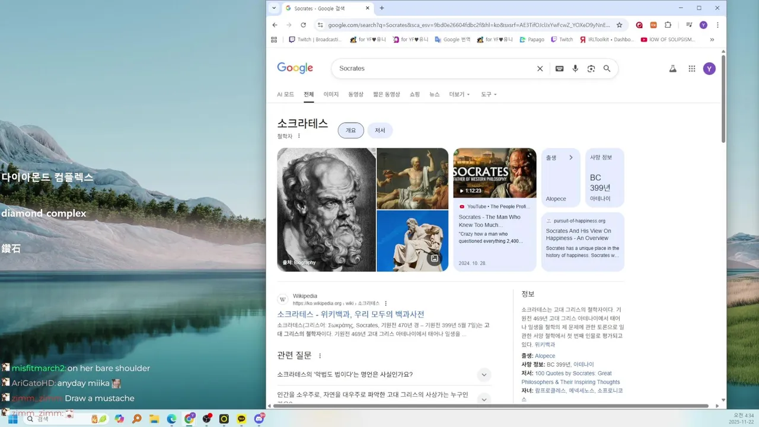Open a new tab with plus button
This screenshot has height=427, width=759.
point(382,8)
